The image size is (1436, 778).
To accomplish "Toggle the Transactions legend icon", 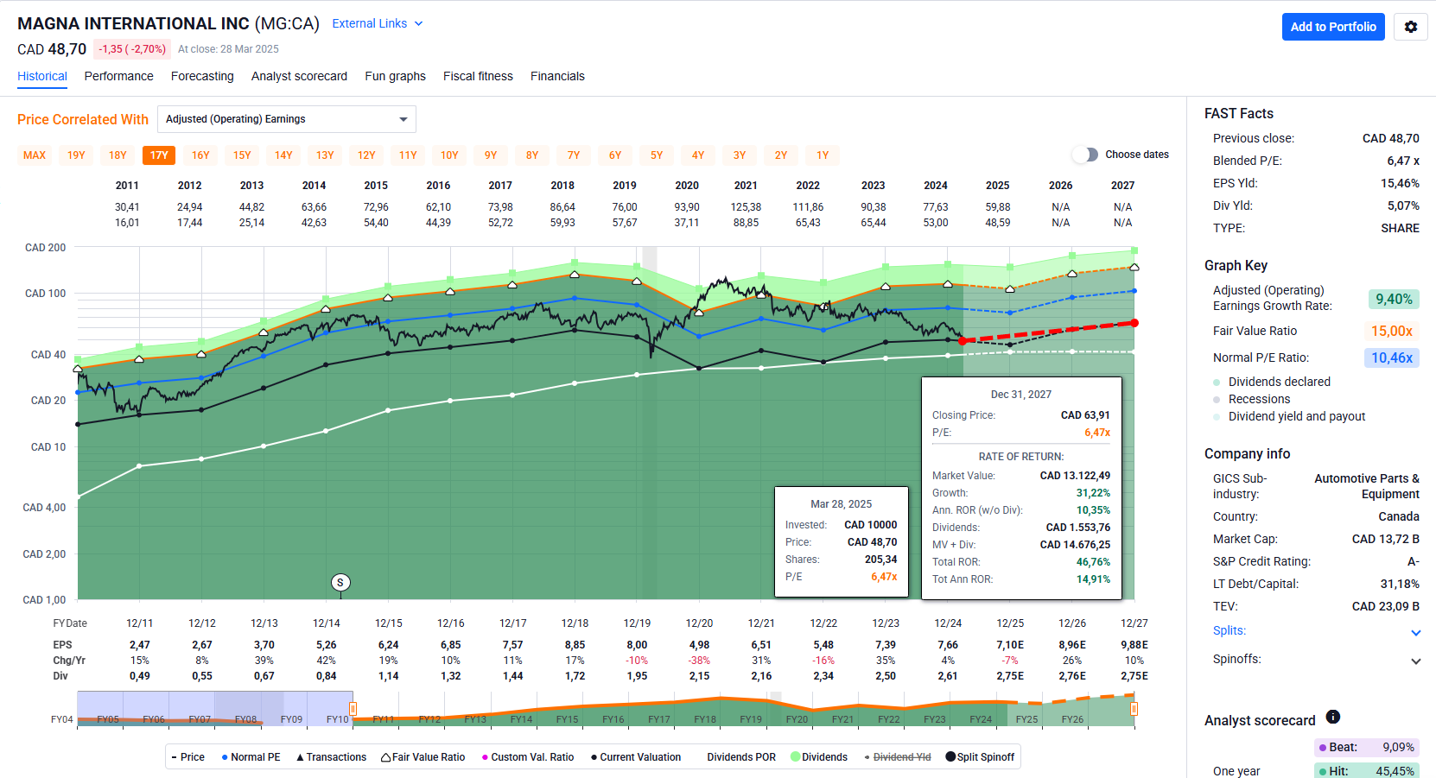I will 300,757.
